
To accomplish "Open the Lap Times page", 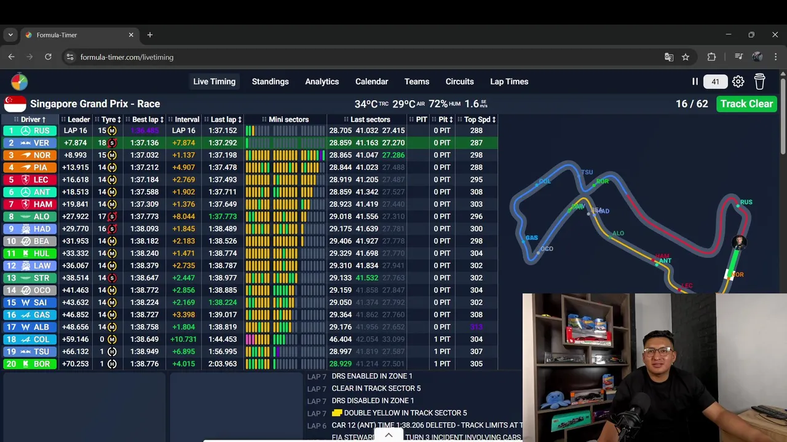I will click(509, 82).
